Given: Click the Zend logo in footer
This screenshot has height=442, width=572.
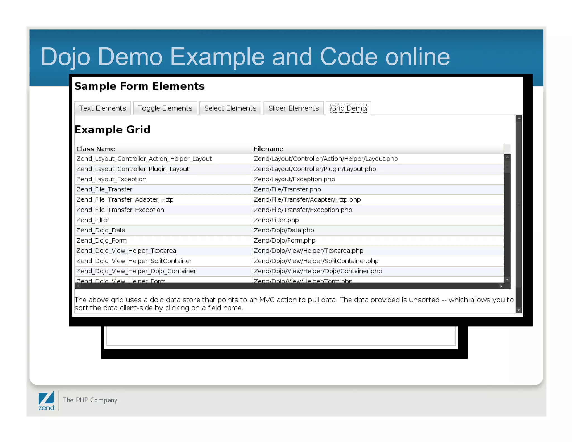Looking at the screenshot, I should [46, 401].
